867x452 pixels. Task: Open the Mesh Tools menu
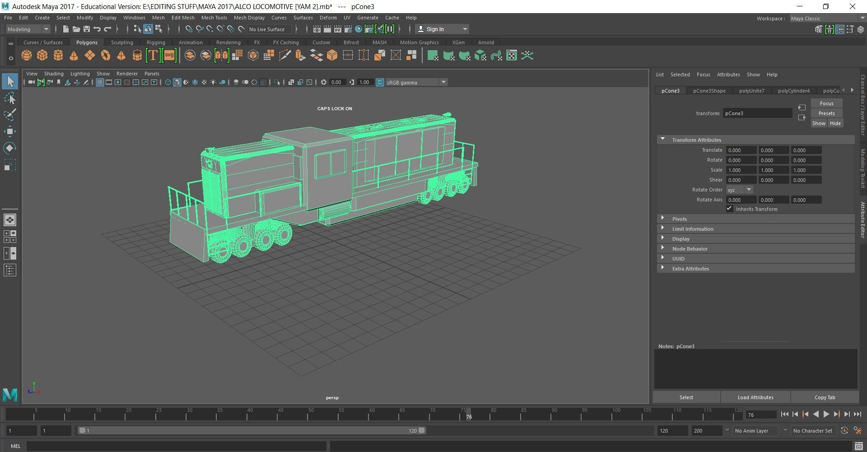point(214,18)
